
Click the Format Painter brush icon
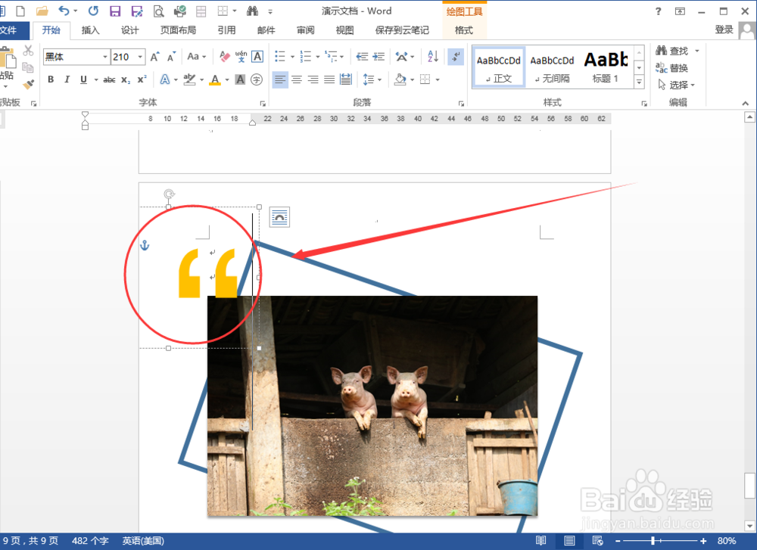pyautogui.click(x=29, y=85)
